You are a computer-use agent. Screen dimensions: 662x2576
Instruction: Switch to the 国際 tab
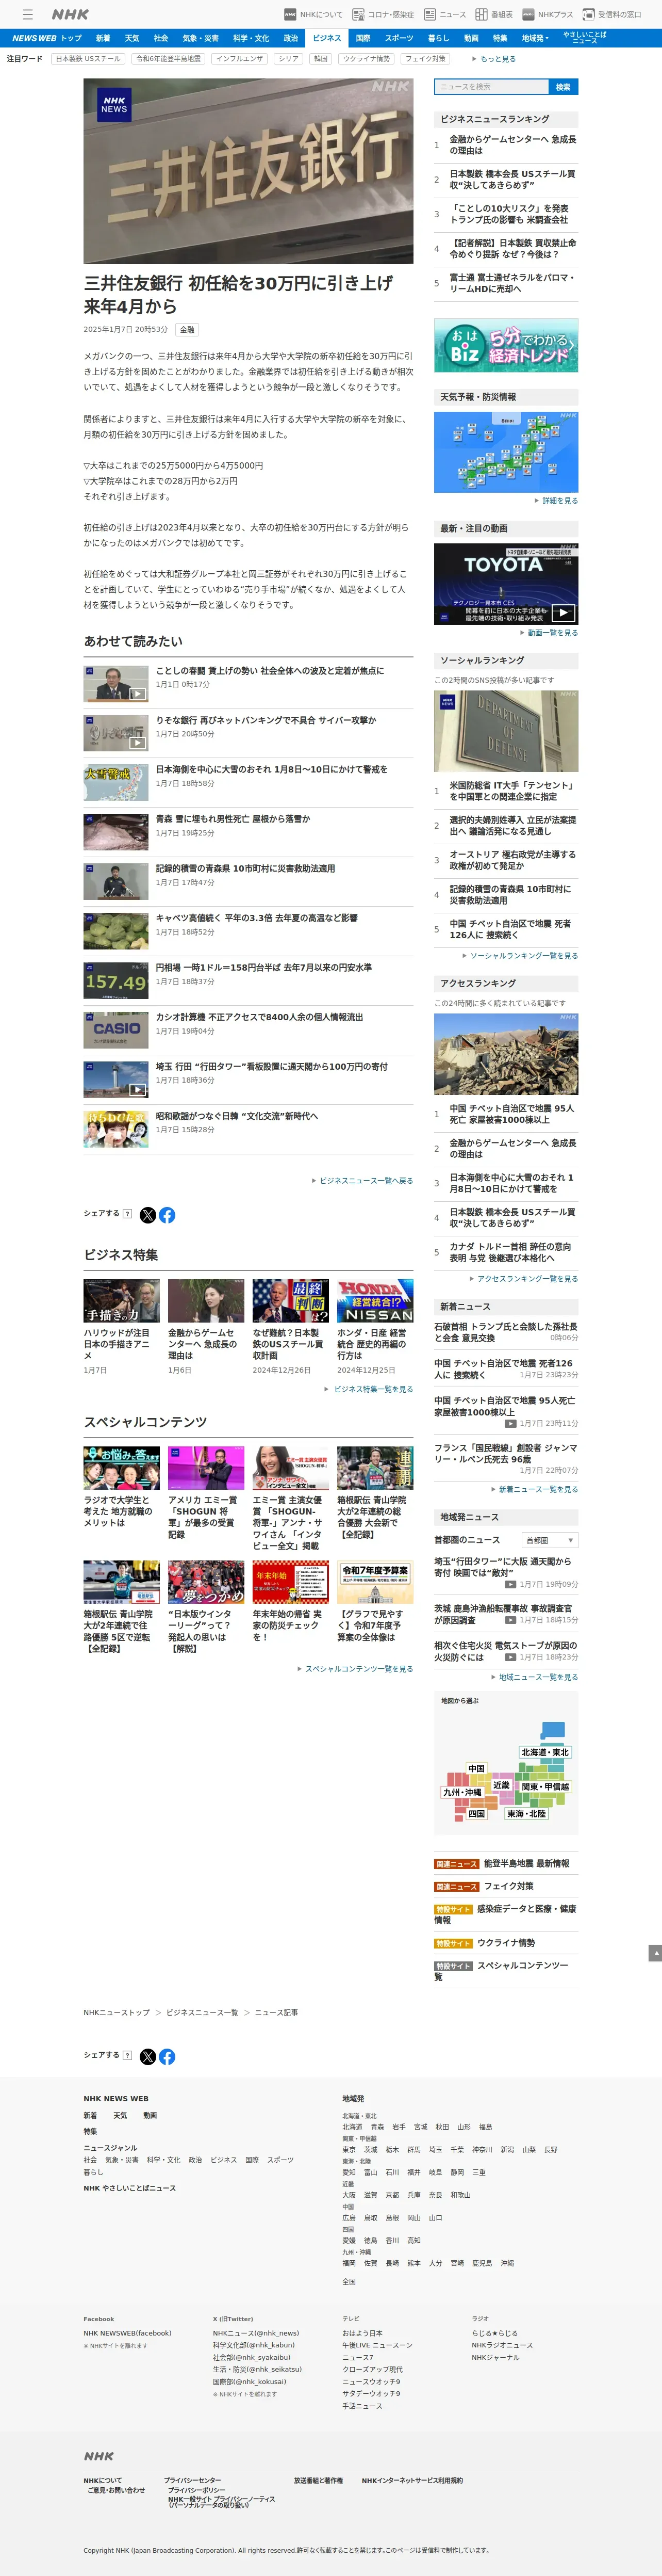[362, 38]
